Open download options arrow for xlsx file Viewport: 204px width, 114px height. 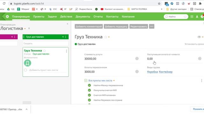click(x=26, y=109)
